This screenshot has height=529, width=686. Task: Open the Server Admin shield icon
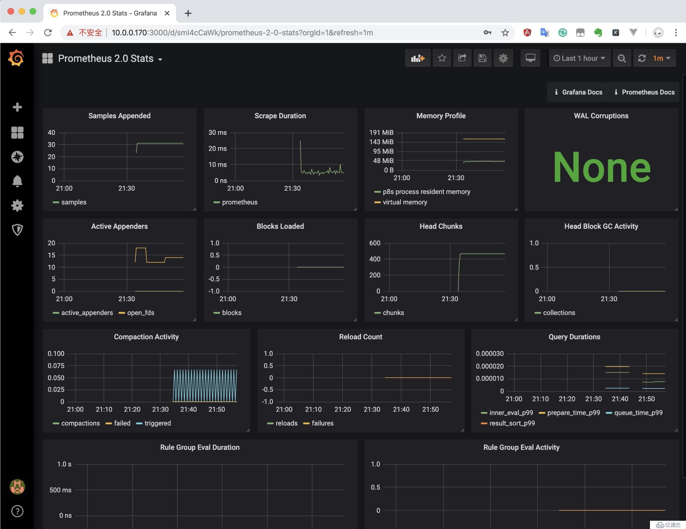[x=17, y=230]
